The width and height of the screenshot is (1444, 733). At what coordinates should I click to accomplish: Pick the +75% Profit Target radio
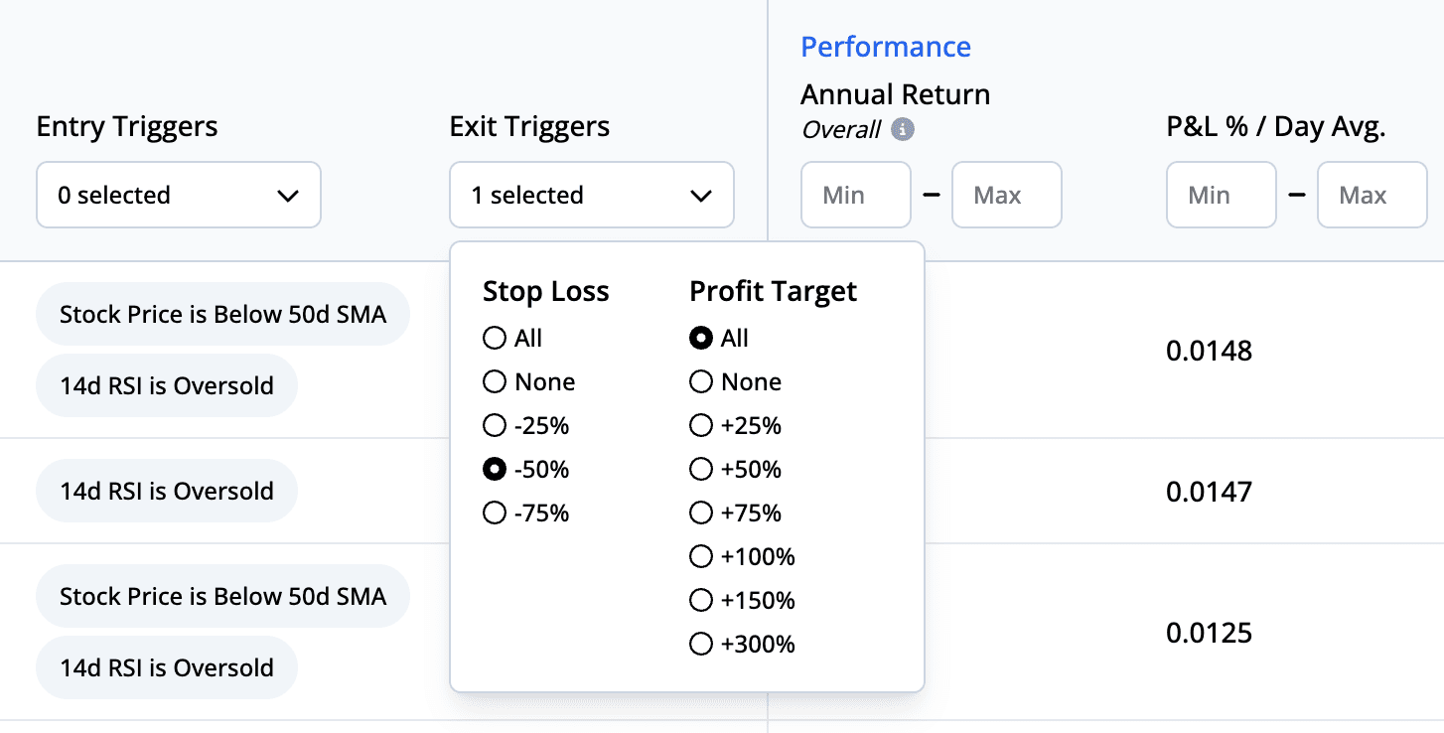tap(701, 513)
